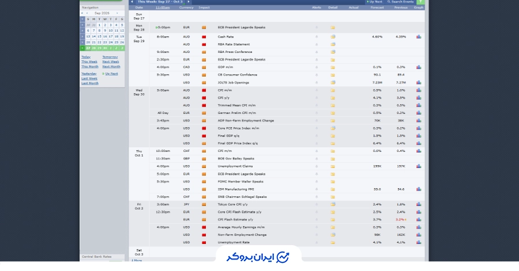Show graph for Final GDP q/q
Screen dimensions: 519x271
point(419,136)
